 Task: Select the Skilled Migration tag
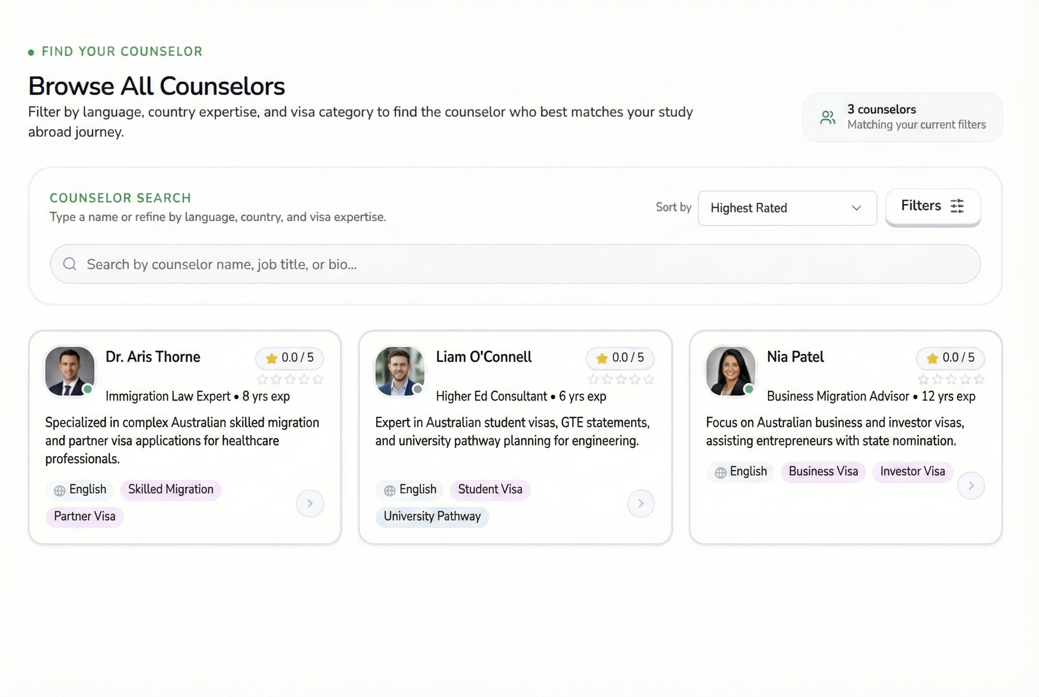pos(171,489)
